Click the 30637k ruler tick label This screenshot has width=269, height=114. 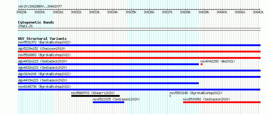click(167, 12)
